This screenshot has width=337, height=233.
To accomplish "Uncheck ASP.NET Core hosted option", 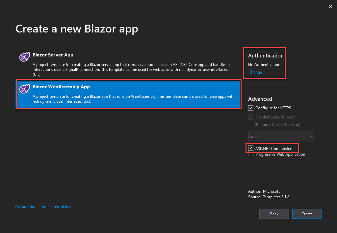I will [251, 148].
